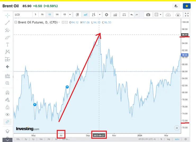Take chart snapshot with camera icon

click(x=148, y=15)
